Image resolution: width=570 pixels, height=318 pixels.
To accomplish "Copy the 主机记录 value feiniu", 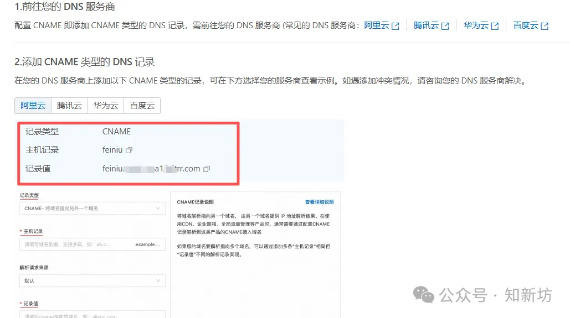I will [129, 150].
